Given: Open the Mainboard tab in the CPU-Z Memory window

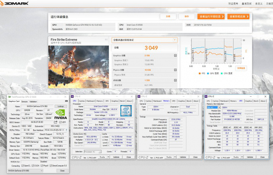Looking at the screenshot, I should tap(157, 101).
